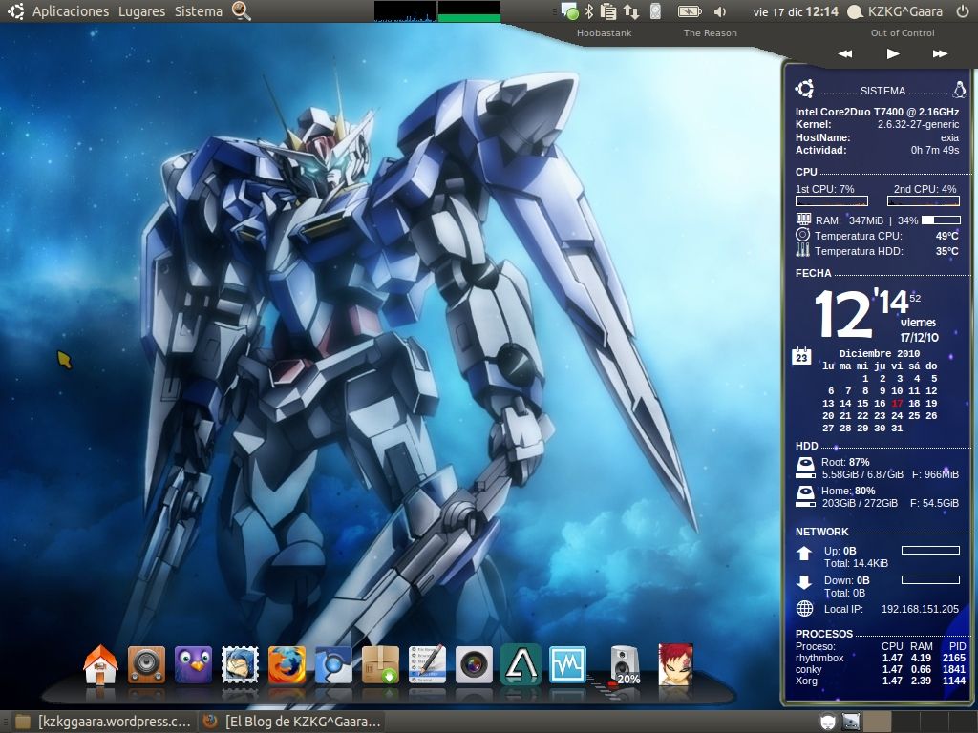The height and width of the screenshot is (733, 978).
Task: Click the volume speaker showing 20% in dock
Action: click(624, 665)
